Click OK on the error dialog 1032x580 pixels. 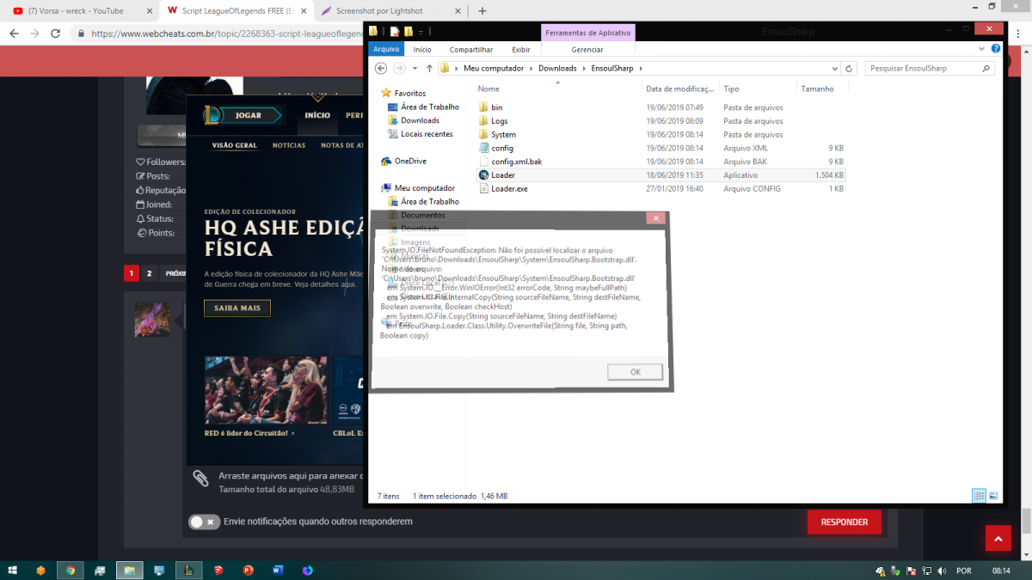point(635,372)
